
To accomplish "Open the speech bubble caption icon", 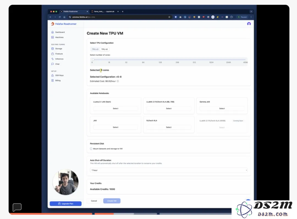I will [x=17, y=207].
